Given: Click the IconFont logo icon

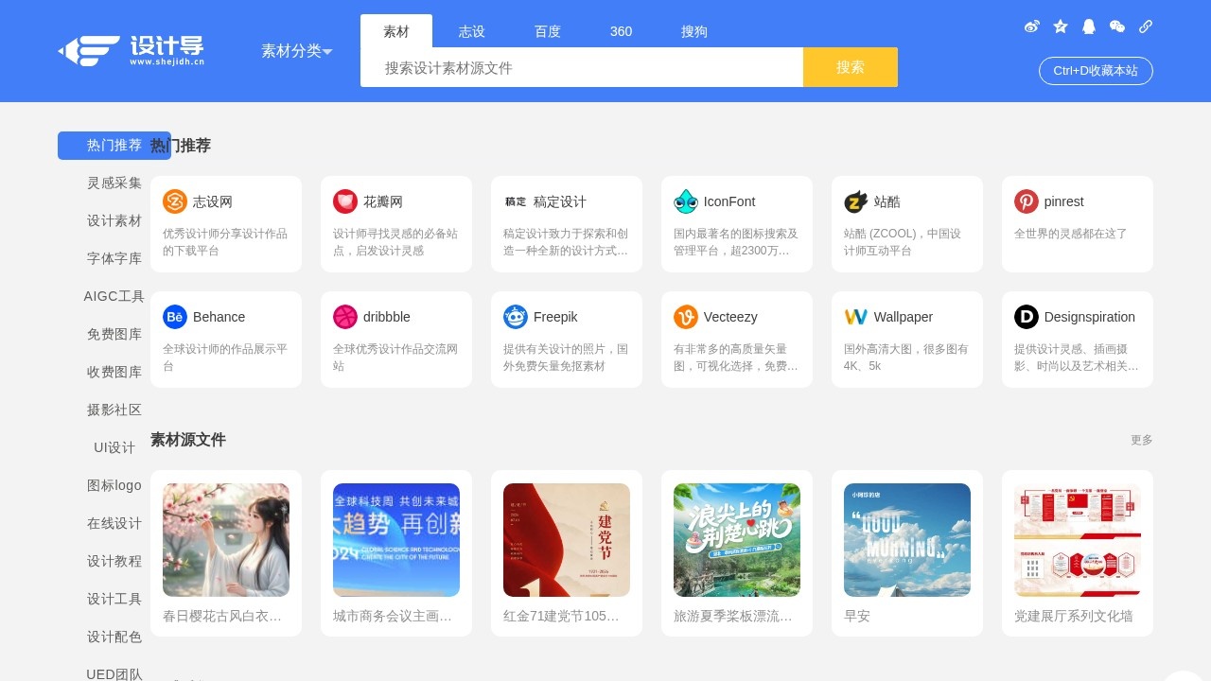Looking at the screenshot, I should (x=686, y=201).
